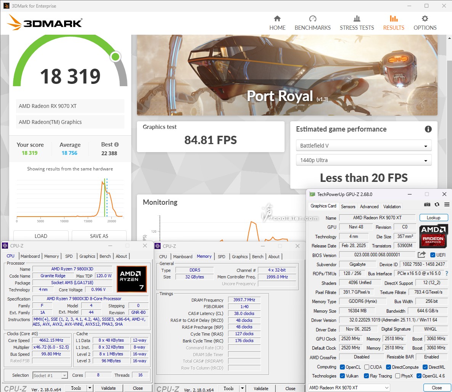This screenshot has width=452, height=392.
Task: Toggle PhysX checkbox
Action: 398,376
